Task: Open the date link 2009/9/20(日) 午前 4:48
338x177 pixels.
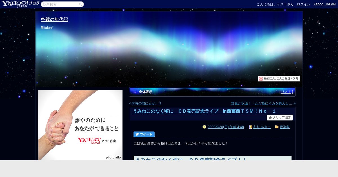Action: click(x=226, y=127)
